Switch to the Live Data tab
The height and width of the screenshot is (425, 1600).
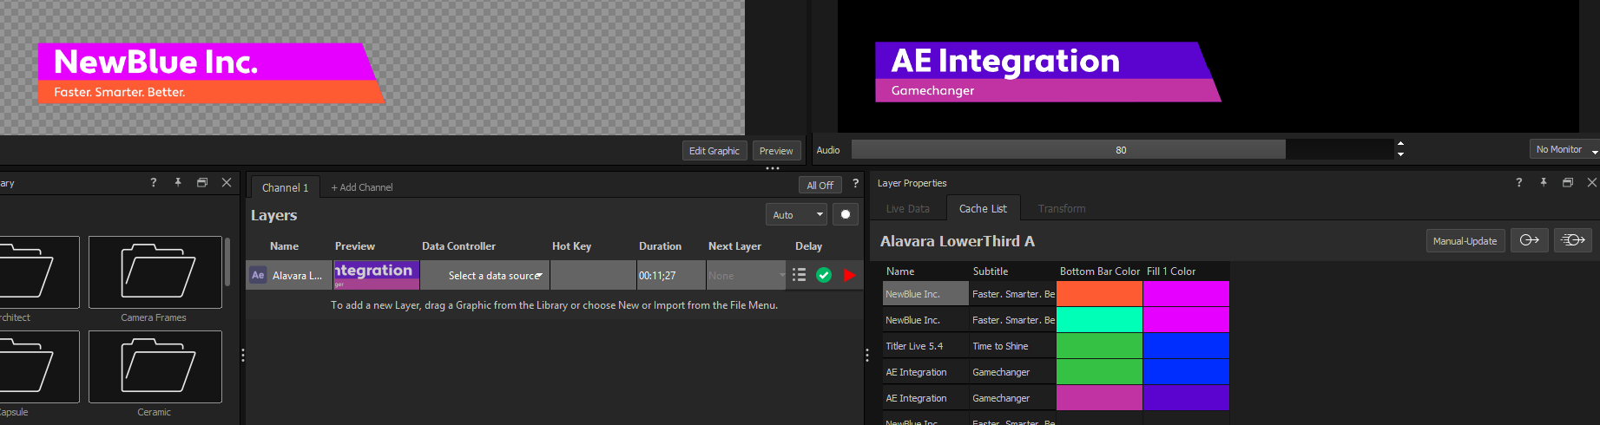coord(907,208)
